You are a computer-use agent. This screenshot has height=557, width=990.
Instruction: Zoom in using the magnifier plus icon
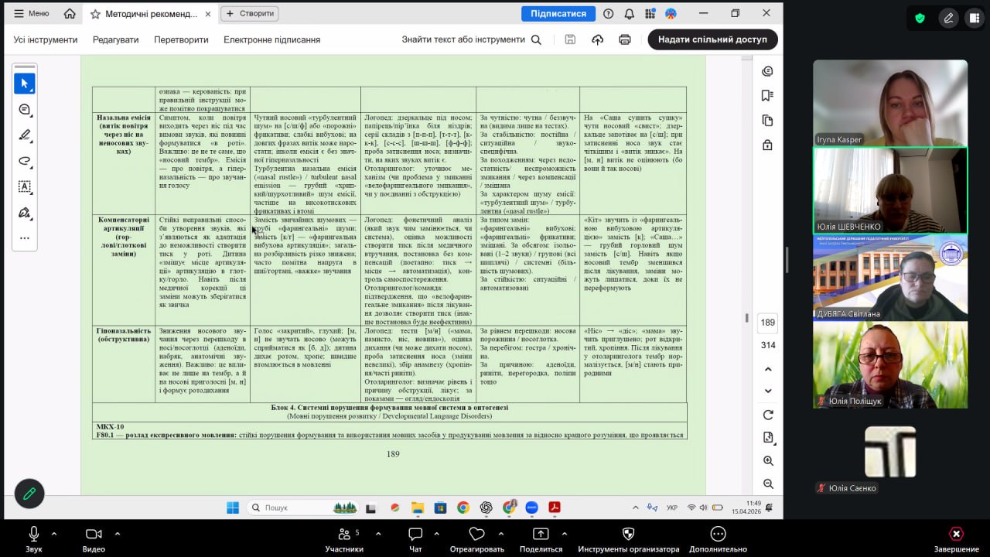pyautogui.click(x=768, y=461)
